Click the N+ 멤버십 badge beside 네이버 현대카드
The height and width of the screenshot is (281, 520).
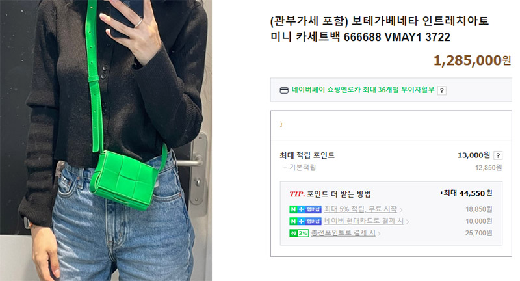point(305,221)
